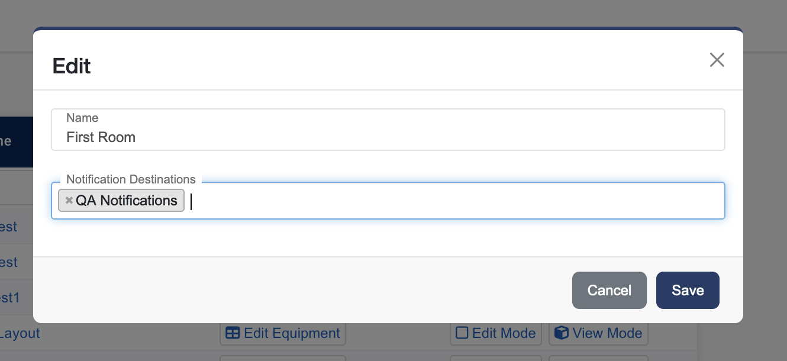Image resolution: width=787 pixels, height=361 pixels.
Task: Click the est link above est1
Action: click(x=8, y=262)
